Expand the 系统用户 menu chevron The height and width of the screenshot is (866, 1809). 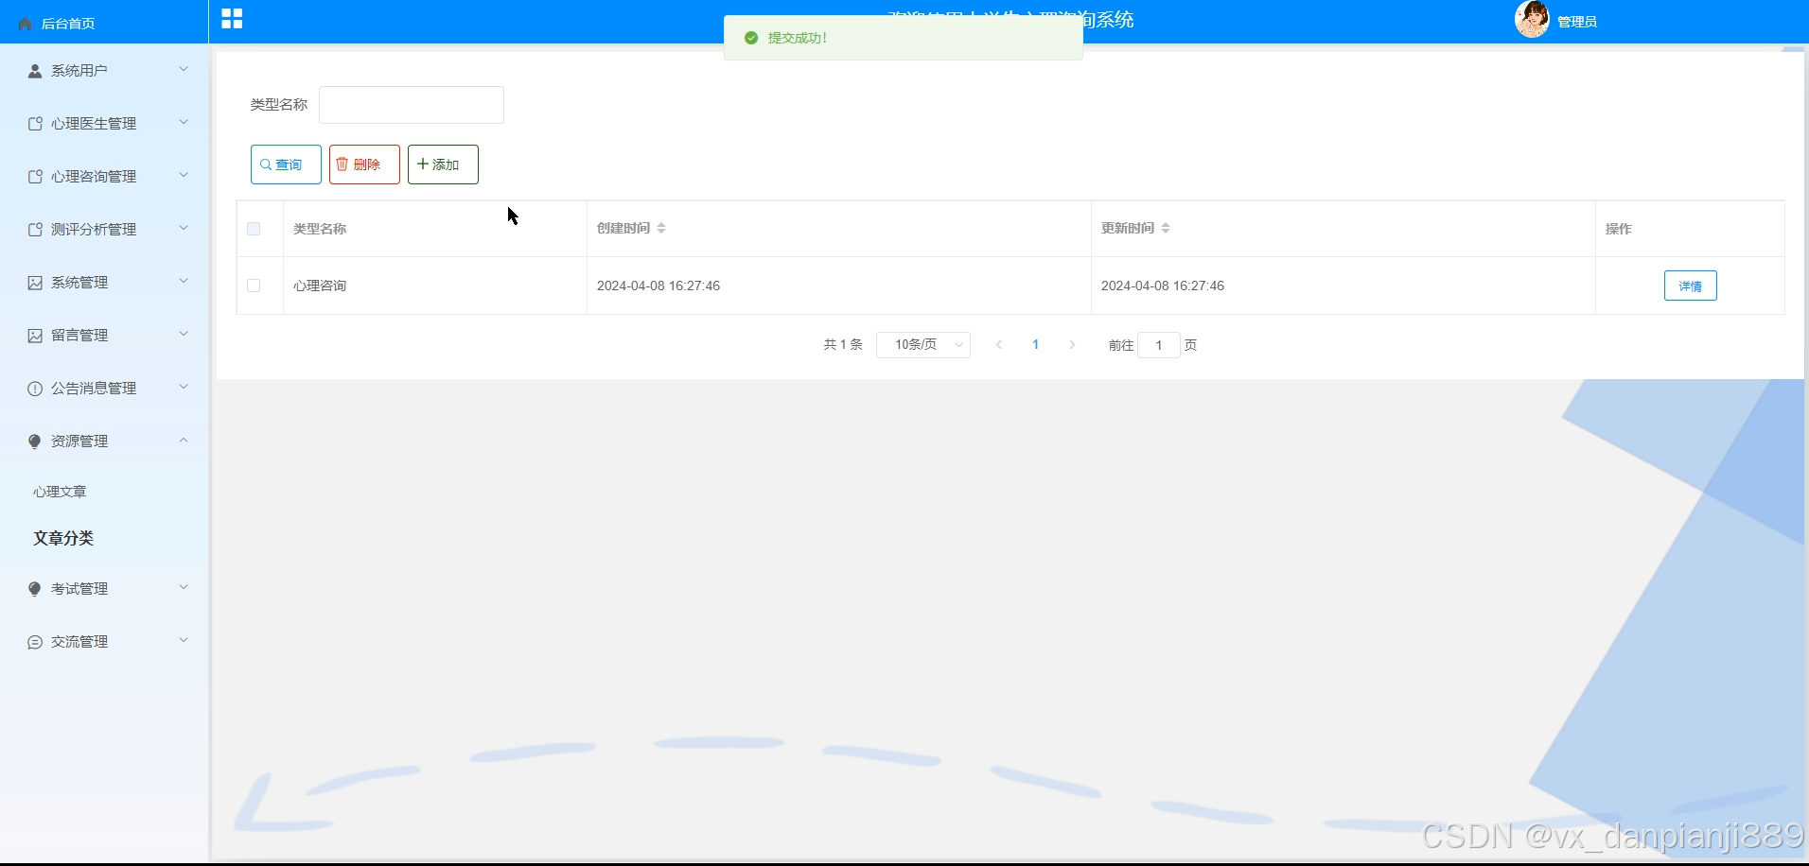coord(184,70)
